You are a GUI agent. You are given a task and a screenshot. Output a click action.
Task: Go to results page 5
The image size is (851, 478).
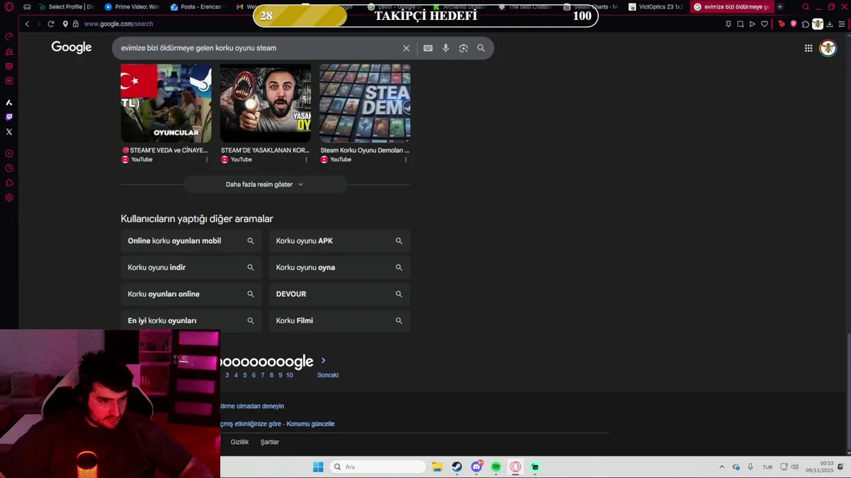245,375
